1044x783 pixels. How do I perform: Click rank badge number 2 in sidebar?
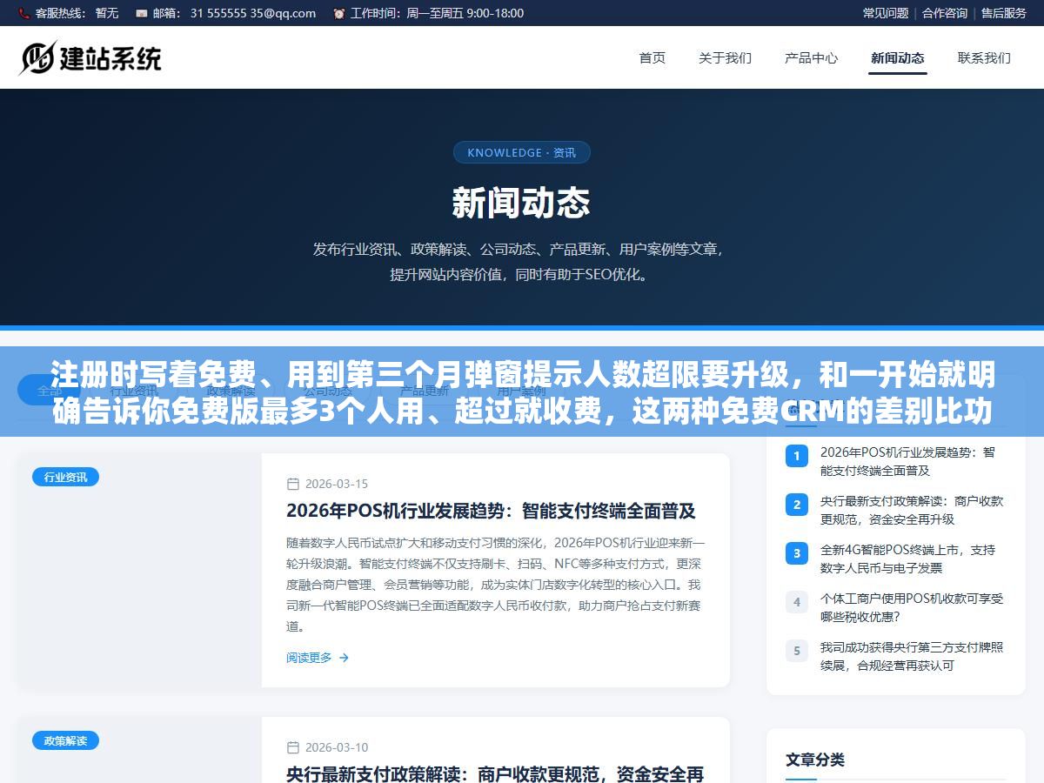point(796,504)
